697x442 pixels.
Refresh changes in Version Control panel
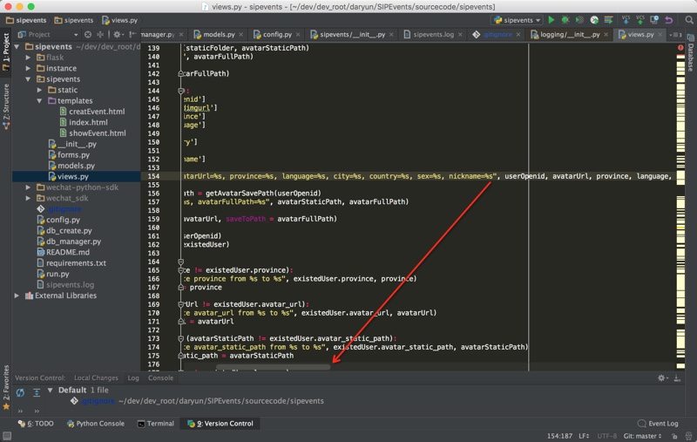tap(20, 392)
